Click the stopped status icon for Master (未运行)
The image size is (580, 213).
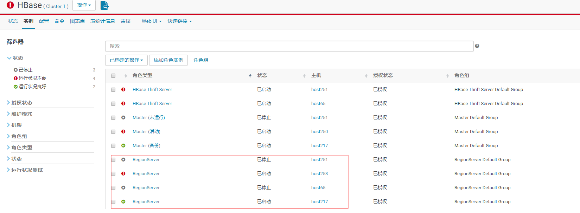point(123,117)
